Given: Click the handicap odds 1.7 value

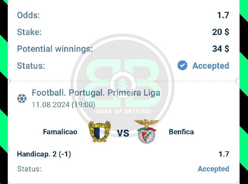Looking at the screenshot, I should pyautogui.click(x=224, y=154).
